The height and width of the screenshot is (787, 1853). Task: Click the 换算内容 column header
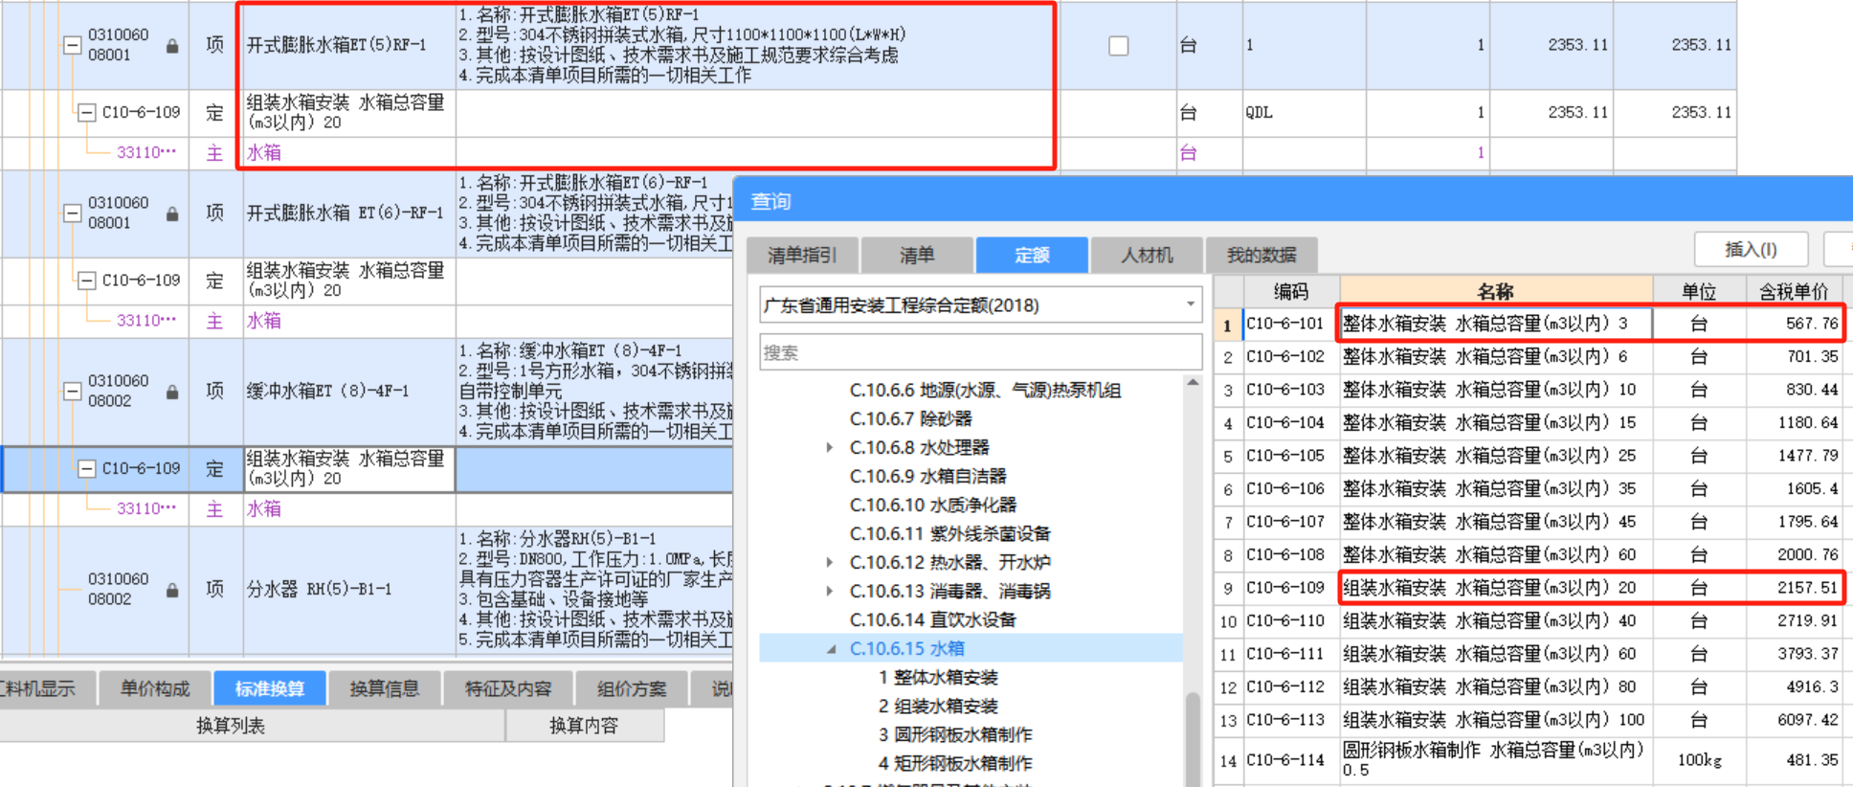[x=584, y=726]
